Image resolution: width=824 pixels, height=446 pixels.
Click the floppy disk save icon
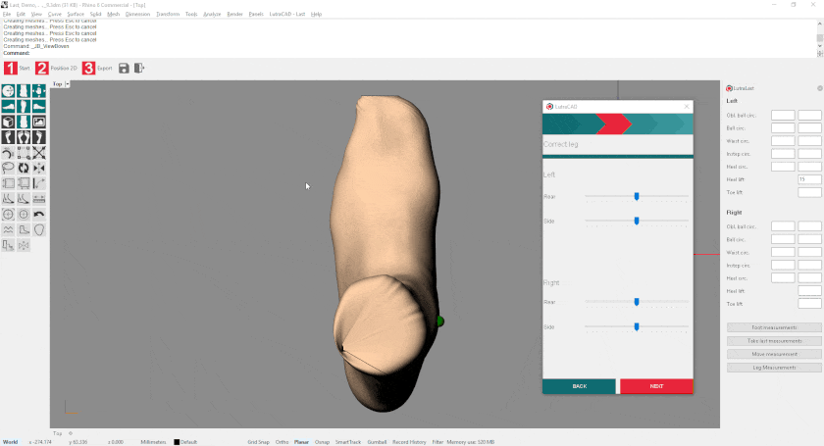pyautogui.click(x=124, y=69)
